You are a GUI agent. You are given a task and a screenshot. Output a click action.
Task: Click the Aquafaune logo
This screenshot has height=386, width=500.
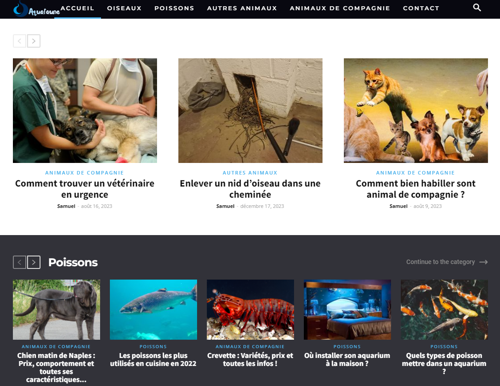coord(36,8)
